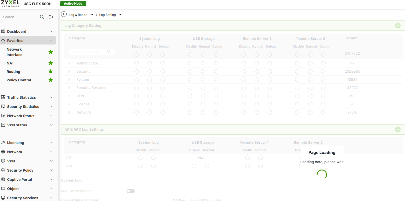Select Remote Server 1 Disable for License
This screenshot has height=201, width=405.
(x=244, y=104)
